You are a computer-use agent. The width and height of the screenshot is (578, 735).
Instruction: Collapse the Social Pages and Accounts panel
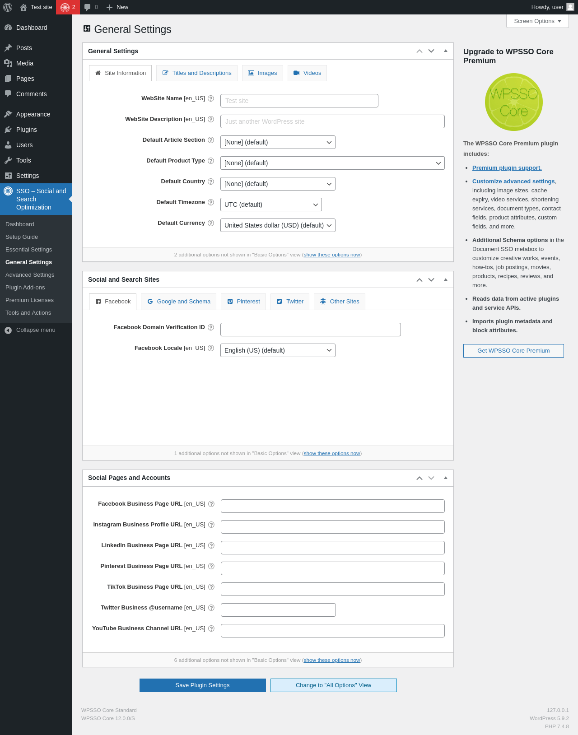(x=446, y=478)
